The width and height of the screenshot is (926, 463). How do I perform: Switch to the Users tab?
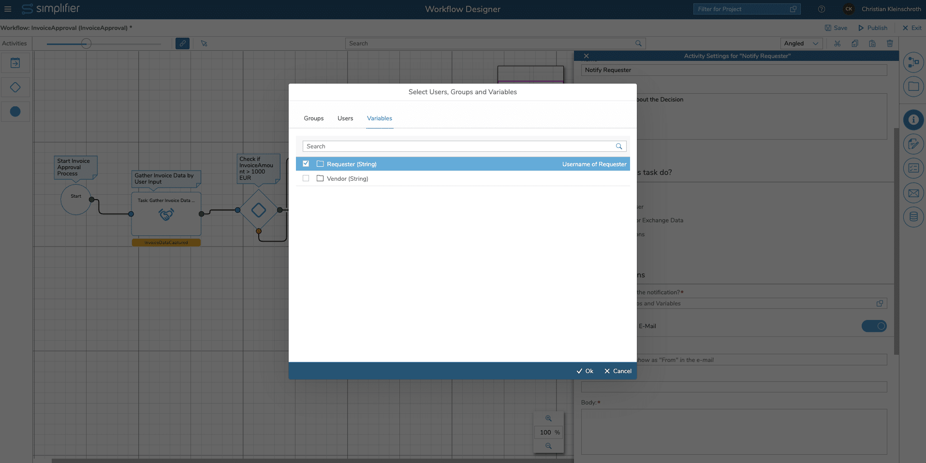tap(345, 118)
